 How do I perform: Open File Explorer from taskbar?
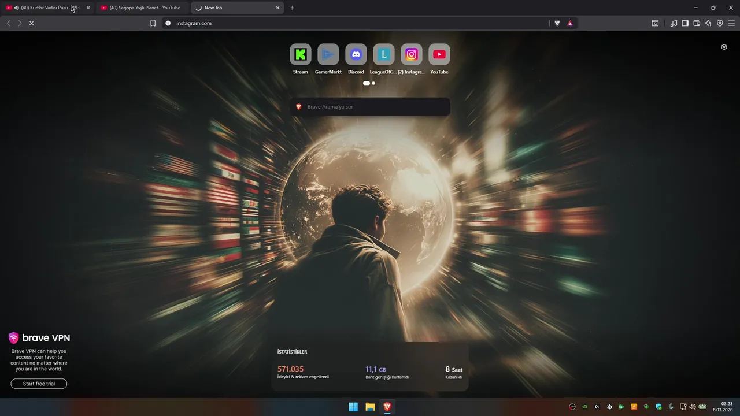coord(370,407)
